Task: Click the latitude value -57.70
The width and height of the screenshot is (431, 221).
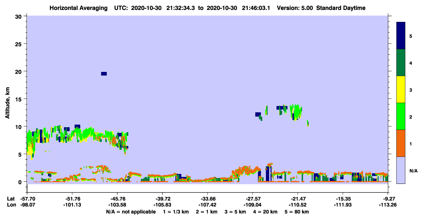Action: (27, 199)
